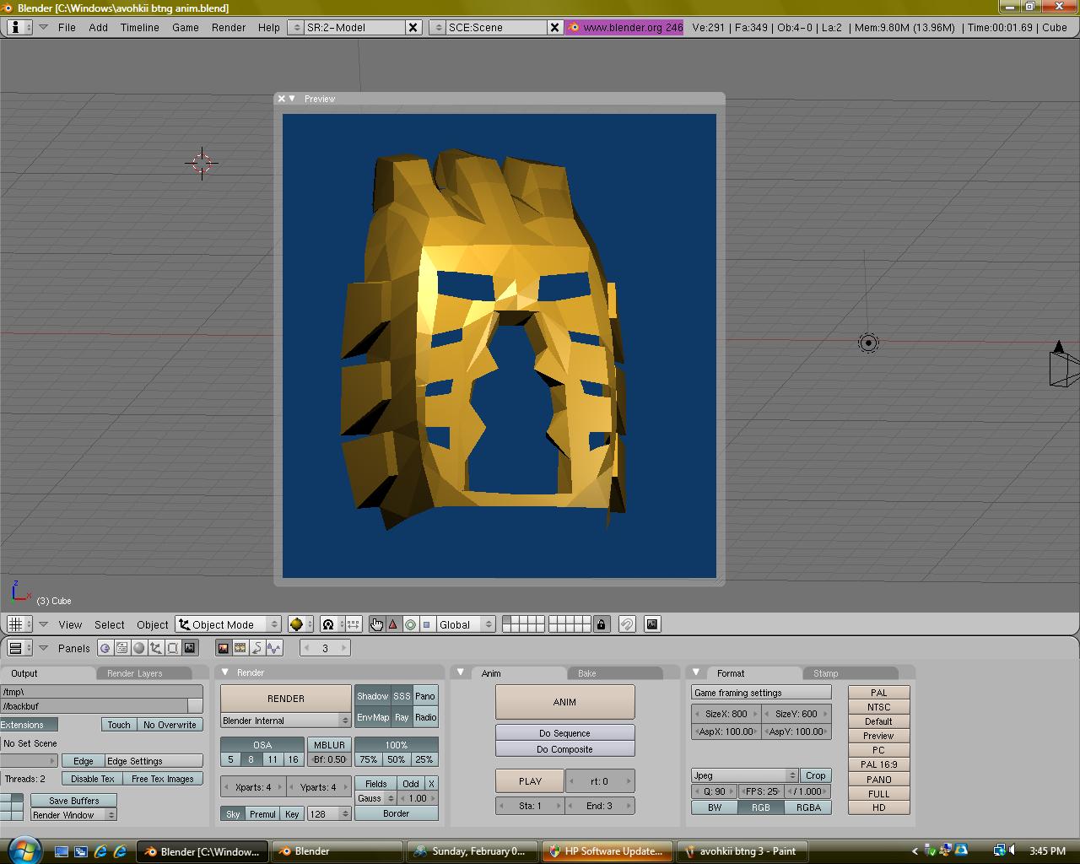Click the Object (F7) panel icon
Screen dimensions: 1080x864
pyautogui.click(x=156, y=648)
